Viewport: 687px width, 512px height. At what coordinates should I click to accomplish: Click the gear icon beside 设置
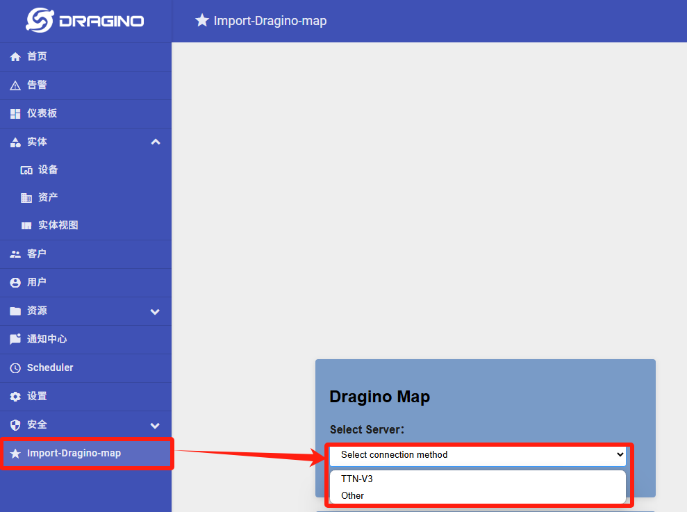15,397
